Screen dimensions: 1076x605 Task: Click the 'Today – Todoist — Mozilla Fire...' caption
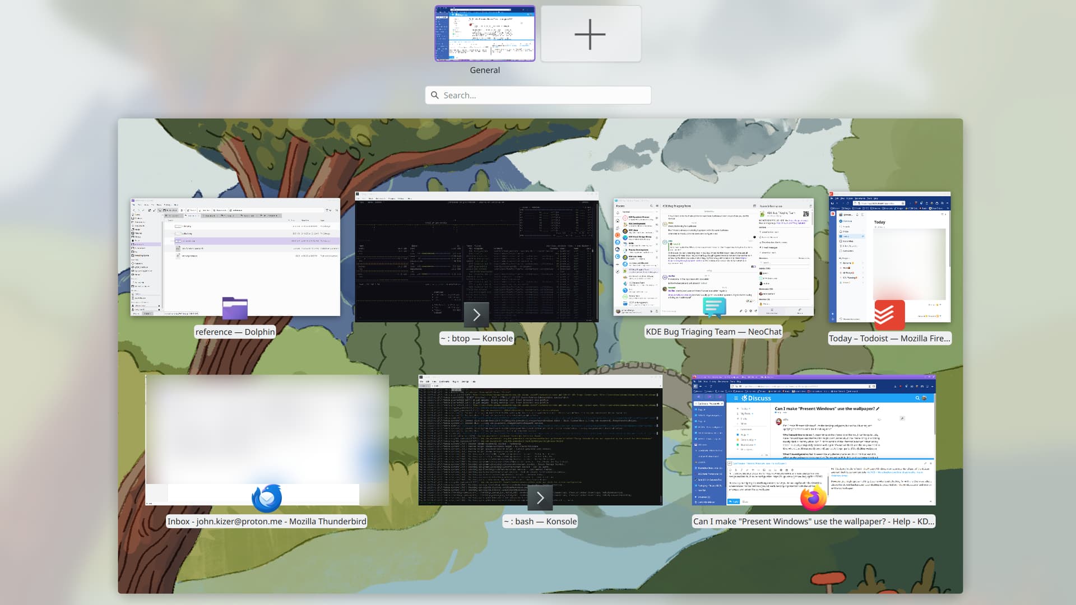889,338
